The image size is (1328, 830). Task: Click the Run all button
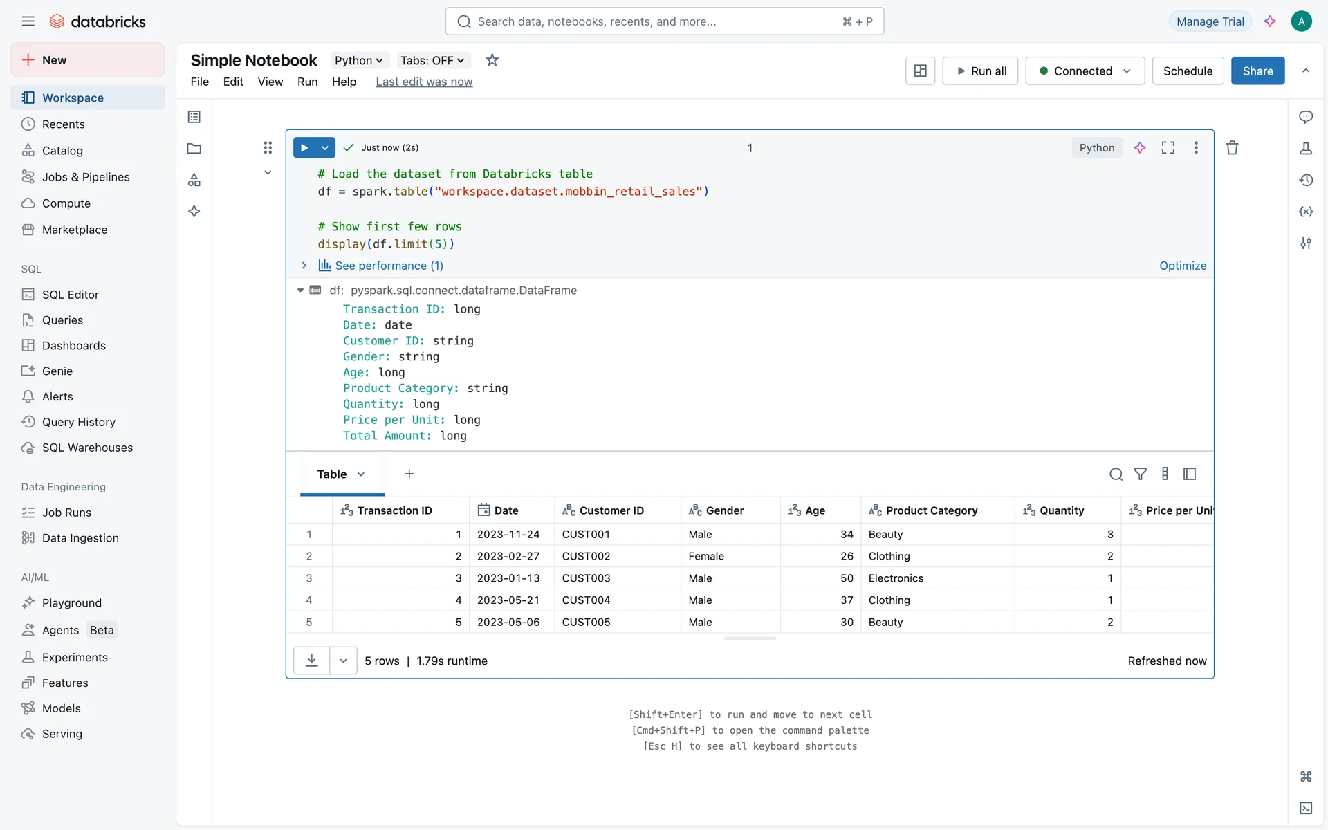pos(980,71)
